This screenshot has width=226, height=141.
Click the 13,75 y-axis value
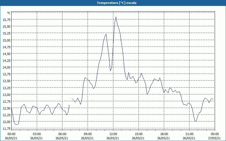(x=6, y=74)
